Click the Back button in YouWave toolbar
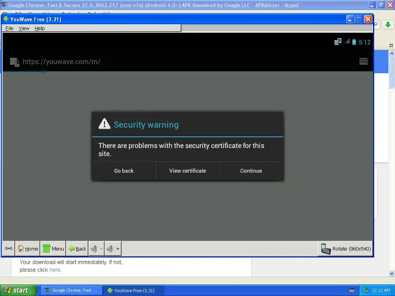This screenshot has width=395, height=296. coord(77,249)
